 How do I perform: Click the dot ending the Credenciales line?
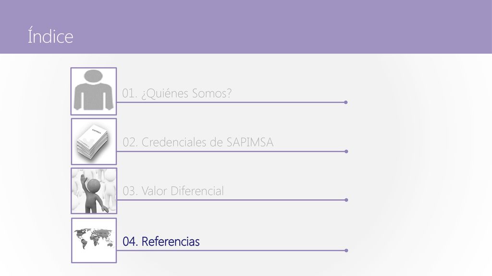346,151
